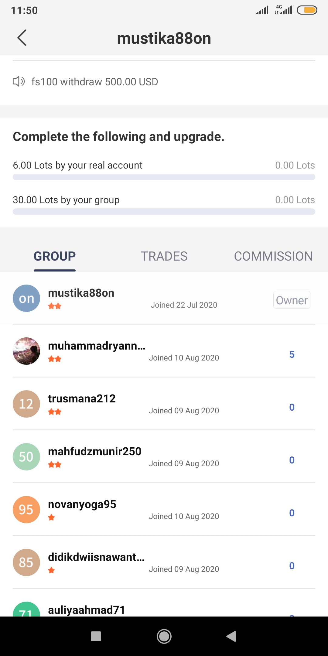Open novanyoga95's orange 95 avatar
Viewport: 328px width, 656px height.
[26, 510]
